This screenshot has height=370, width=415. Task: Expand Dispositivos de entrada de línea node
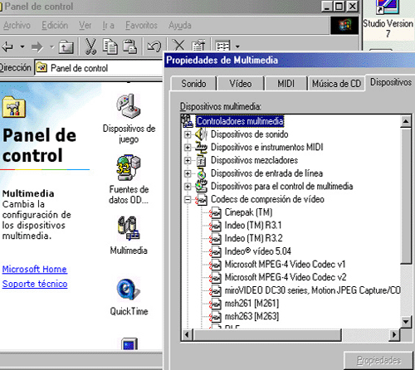(x=188, y=173)
